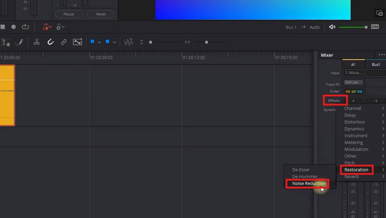Click the Order row label in Mixer

335,91
